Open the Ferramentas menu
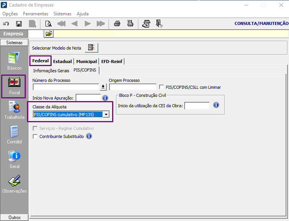 (x=35, y=14)
